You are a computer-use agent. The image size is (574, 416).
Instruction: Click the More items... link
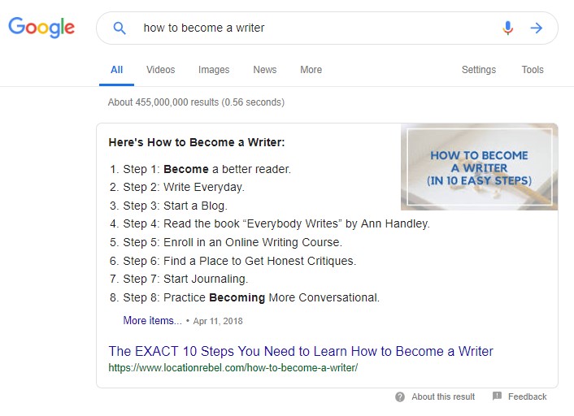pyautogui.click(x=152, y=320)
